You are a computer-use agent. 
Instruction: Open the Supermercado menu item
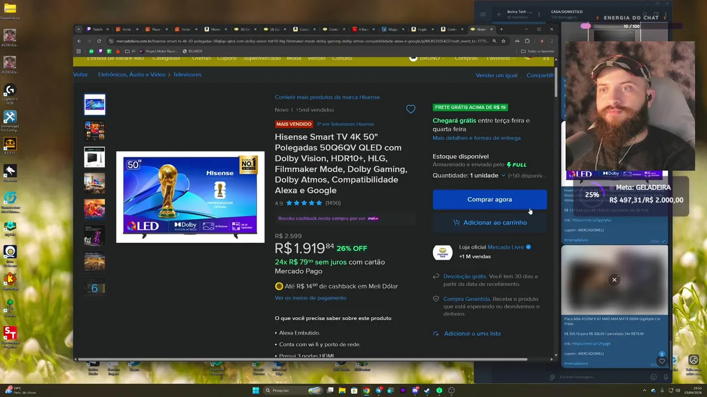262,58
